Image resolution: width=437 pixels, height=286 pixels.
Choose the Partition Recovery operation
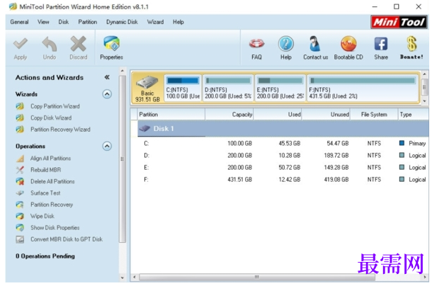[x=52, y=205]
